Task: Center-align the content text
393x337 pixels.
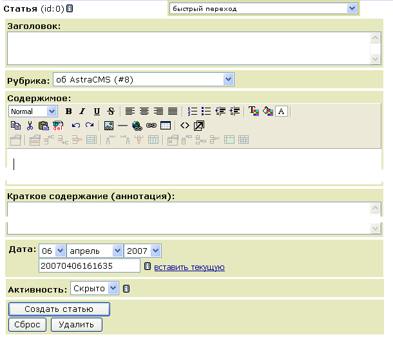Action: point(144,111)
